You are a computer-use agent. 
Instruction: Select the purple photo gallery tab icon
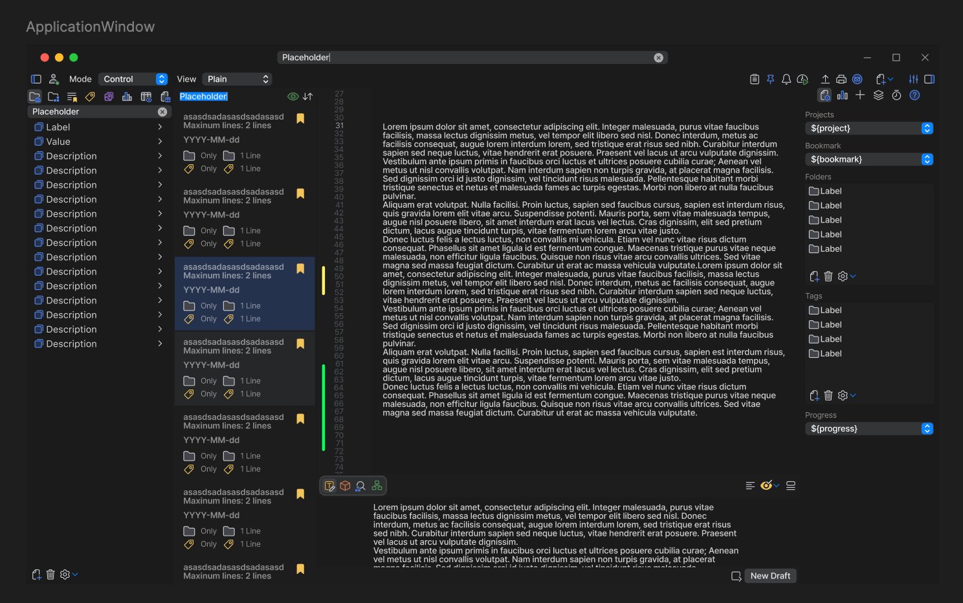click(x=109, y=96)
